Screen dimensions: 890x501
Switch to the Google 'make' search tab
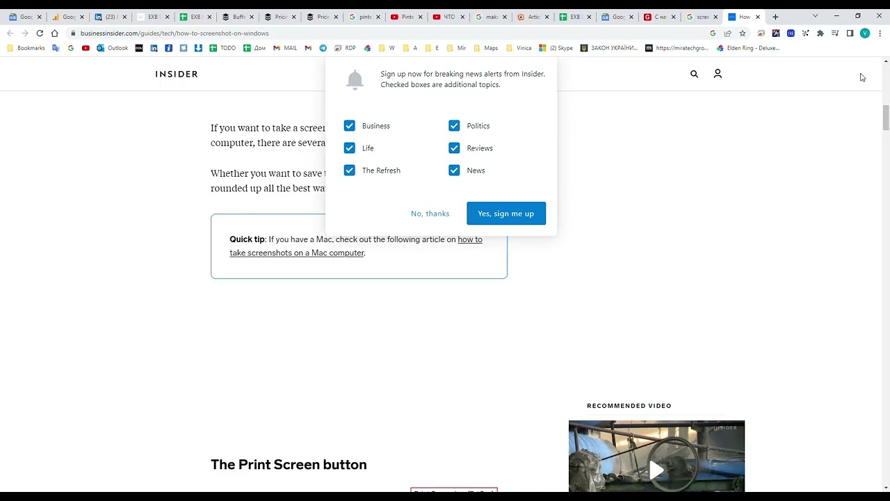coord(492,17)
